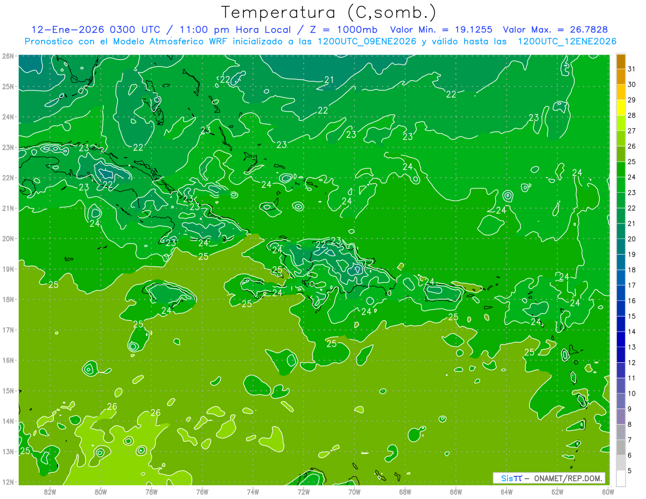Click the 80W longitude axis label
646x499 pixels.
click(101, 491)
